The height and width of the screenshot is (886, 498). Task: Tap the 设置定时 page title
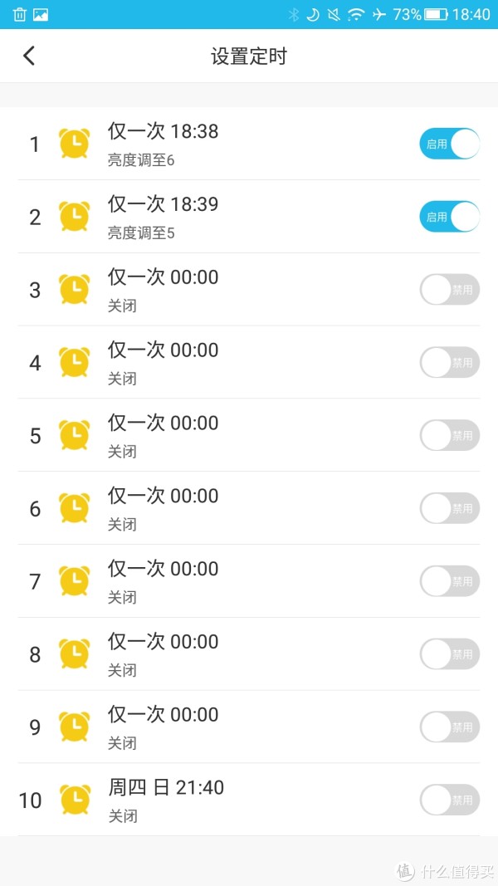pyautogui.click(x=249, y=56)
